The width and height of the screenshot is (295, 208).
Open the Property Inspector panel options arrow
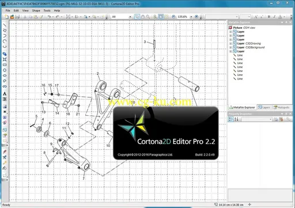[282, 114]
